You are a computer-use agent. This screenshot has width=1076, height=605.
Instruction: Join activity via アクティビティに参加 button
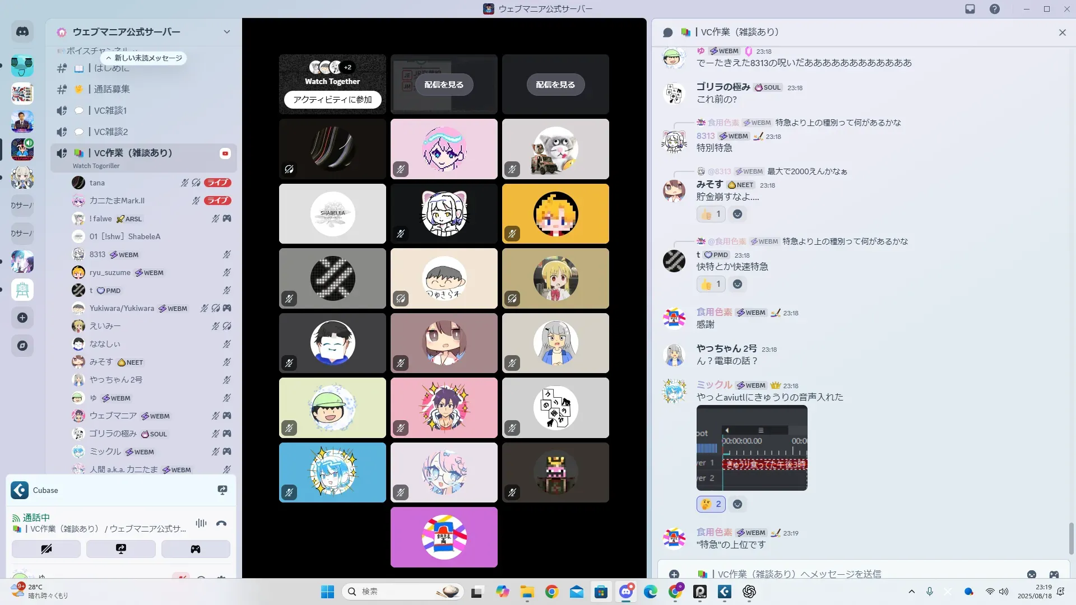pyautogui.click(x=332, y=99)
